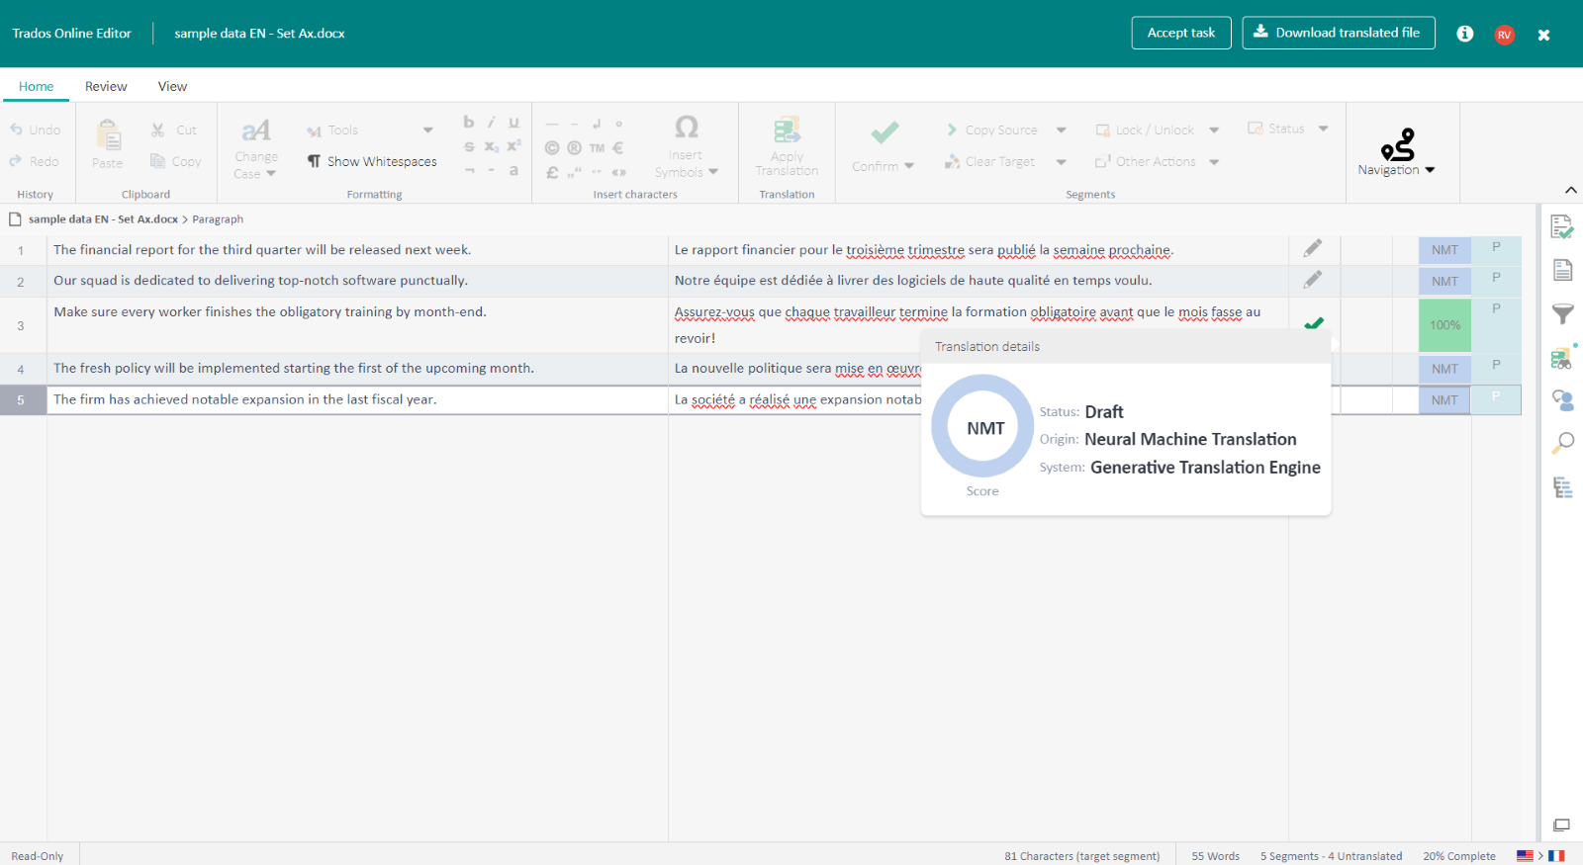This screenshot has height=865, width=1583.
Task: Click the Cut scissors icon
Action: point(158,130)
